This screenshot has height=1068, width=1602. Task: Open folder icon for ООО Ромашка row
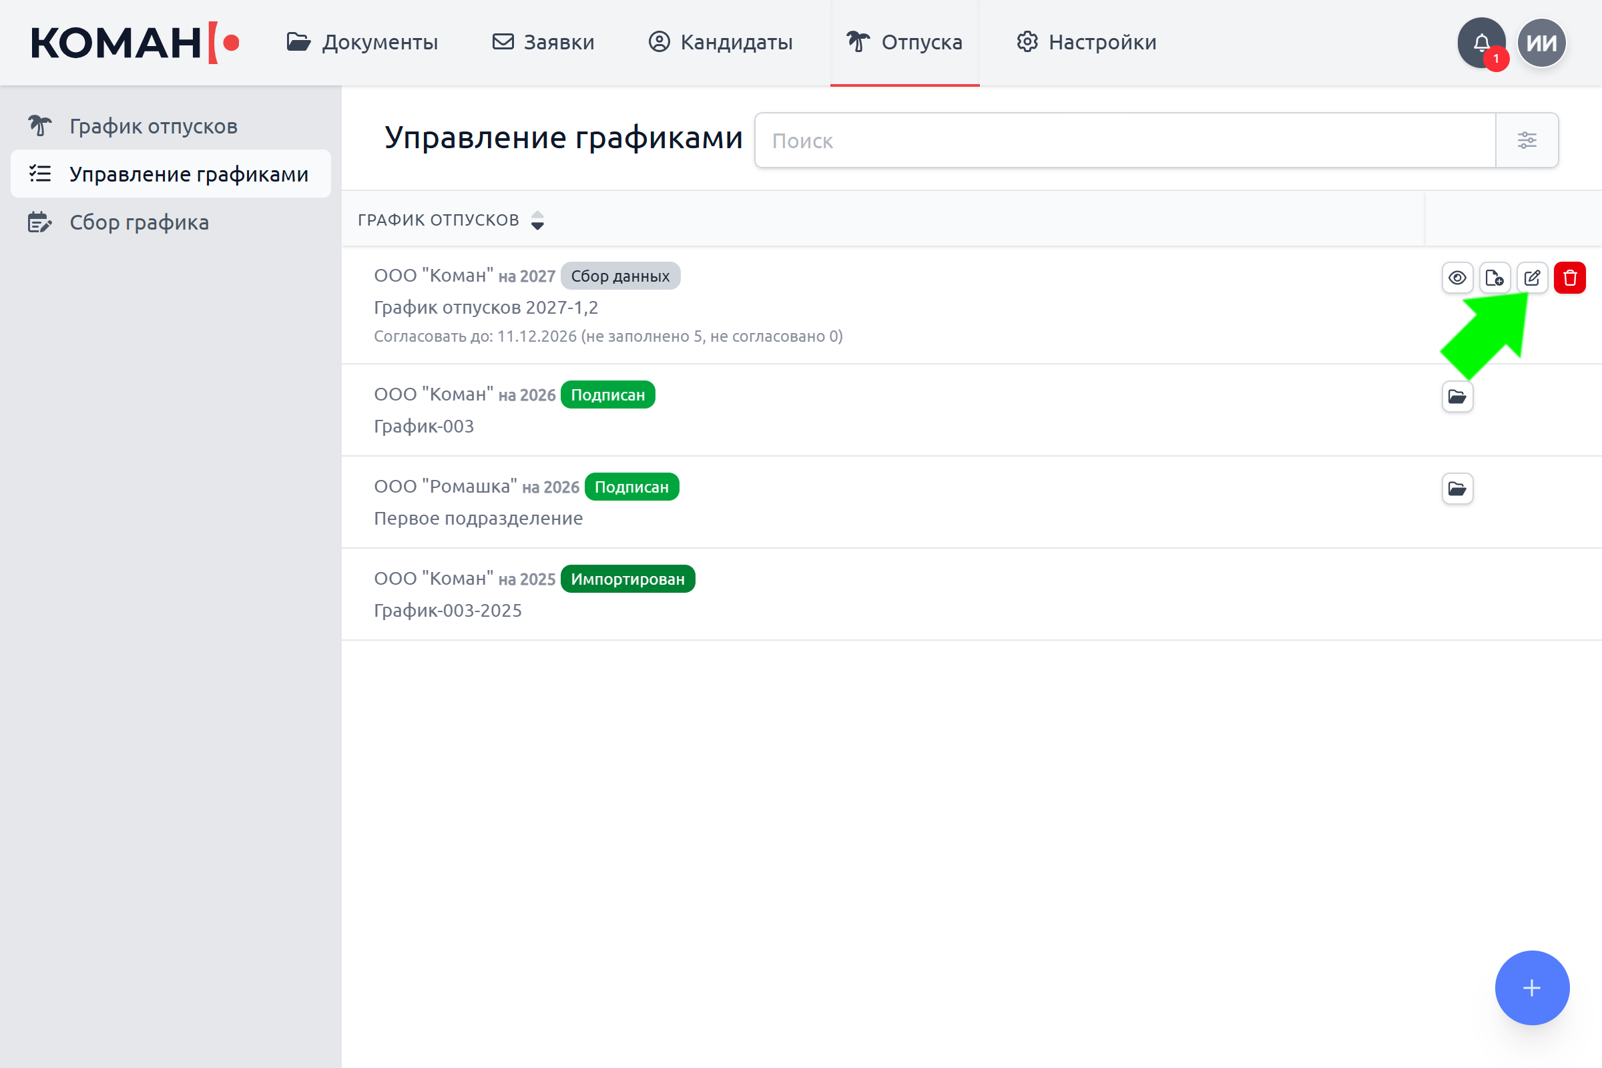(1458, 489)
